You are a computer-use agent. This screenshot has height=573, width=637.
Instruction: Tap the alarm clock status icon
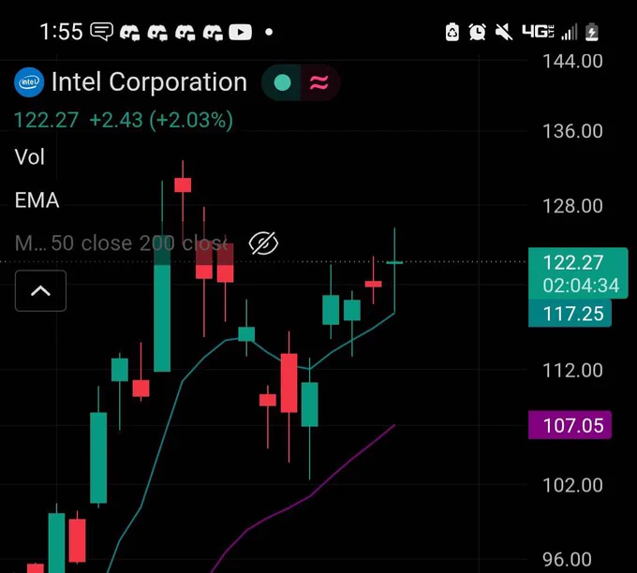pos(478,32)
